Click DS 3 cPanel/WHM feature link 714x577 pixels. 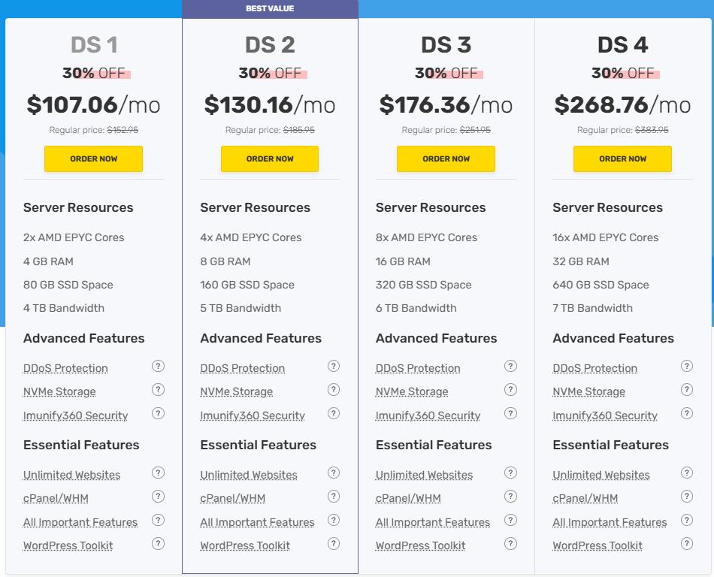pyautogui.click(x=408, y=498)
